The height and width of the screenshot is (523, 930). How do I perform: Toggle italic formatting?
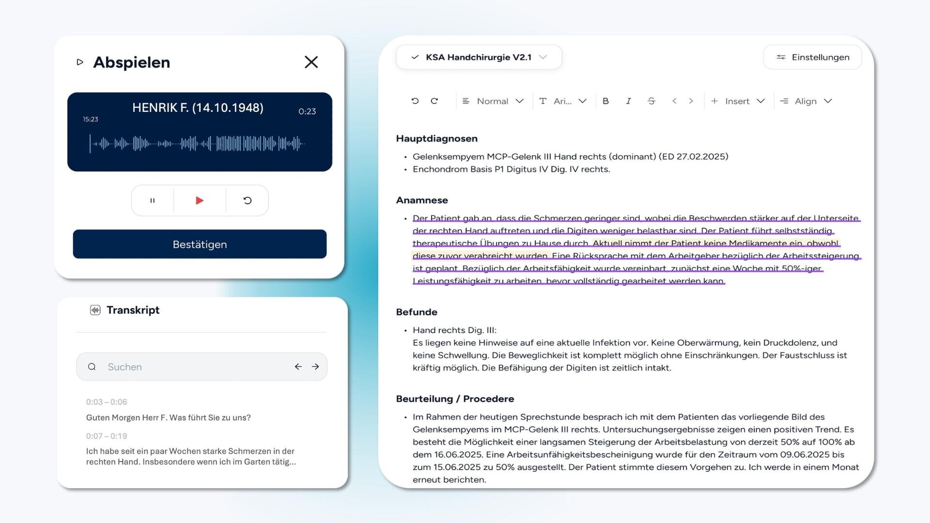[x=628, y=101]
